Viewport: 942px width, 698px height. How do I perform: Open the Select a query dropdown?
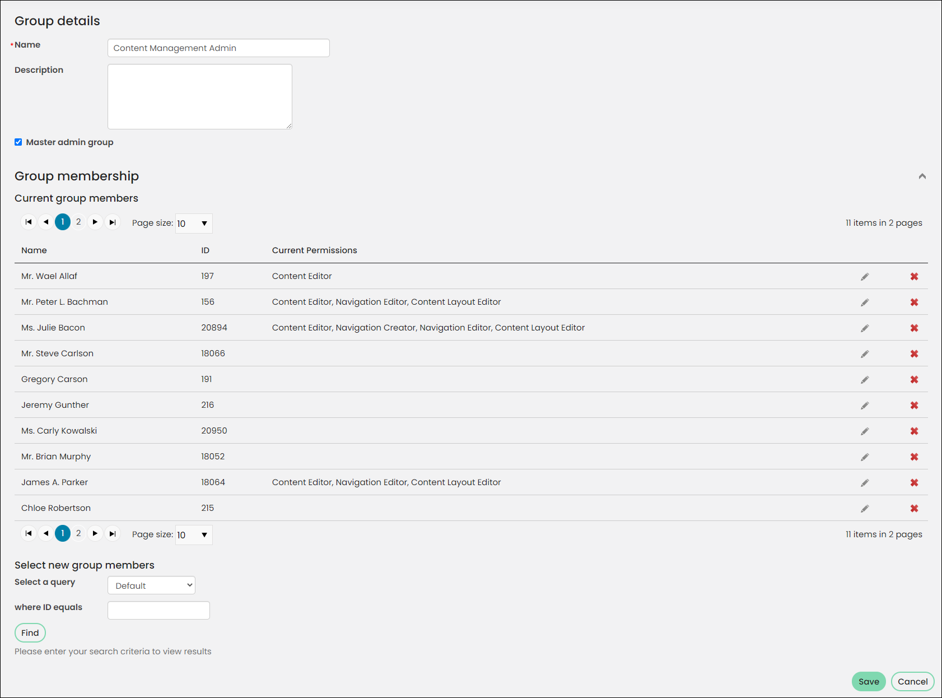click(151, 585)
